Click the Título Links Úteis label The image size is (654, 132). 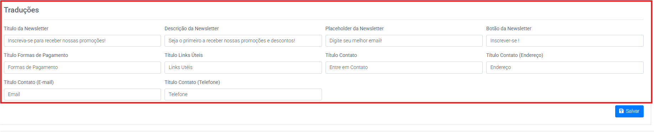[x=183, y=55]
